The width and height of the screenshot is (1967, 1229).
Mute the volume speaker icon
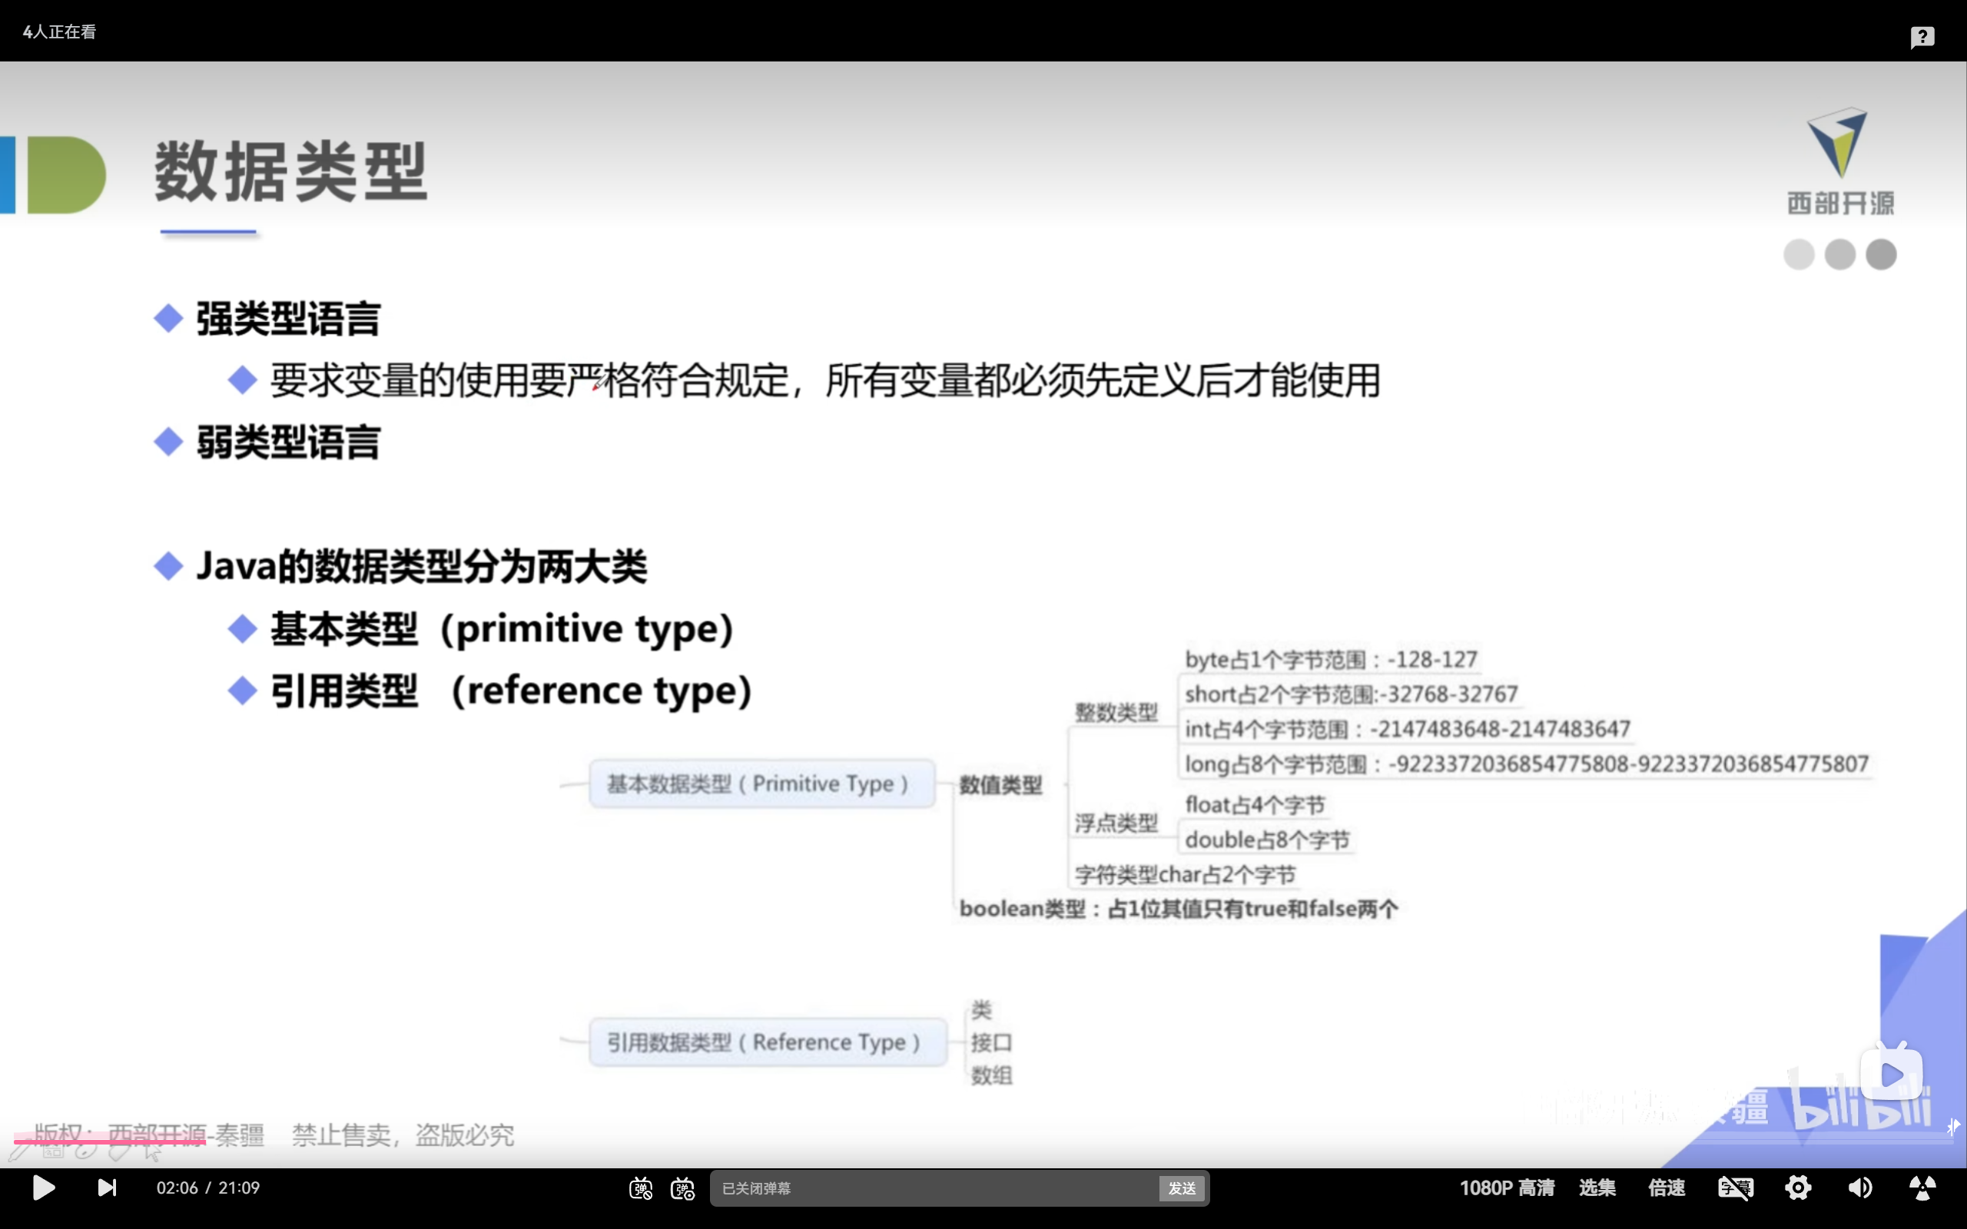[1859, 1188]
